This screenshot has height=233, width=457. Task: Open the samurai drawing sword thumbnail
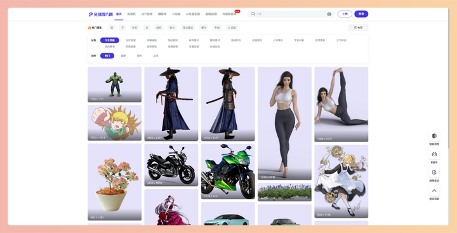point(171,104)
